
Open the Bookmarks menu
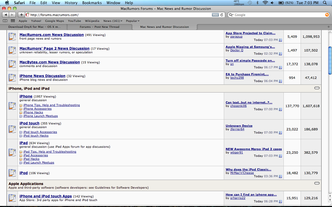point(92,3)
